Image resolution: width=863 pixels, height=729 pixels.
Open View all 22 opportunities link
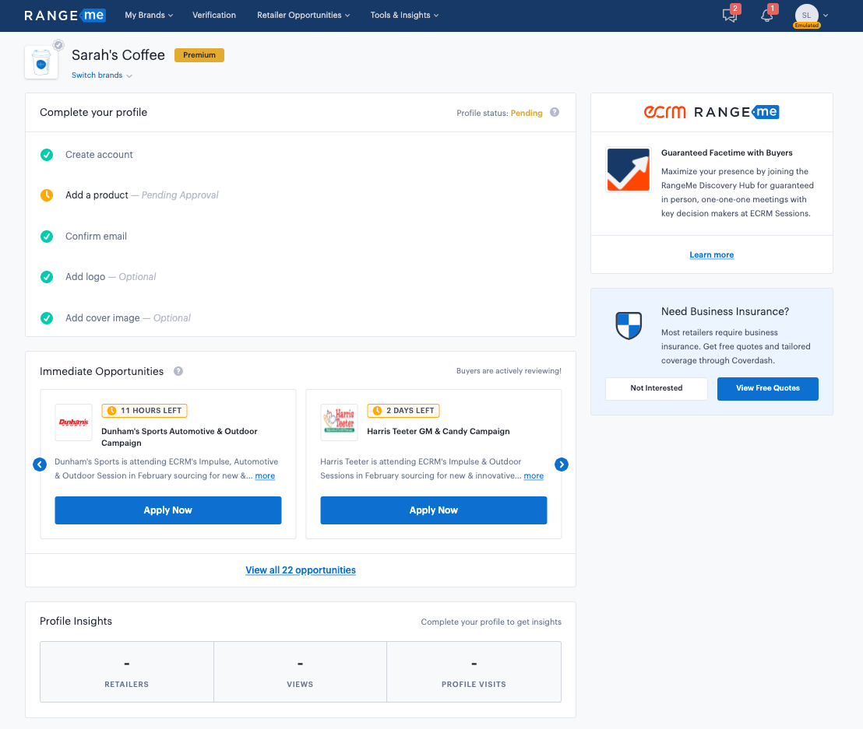point(301,570)
